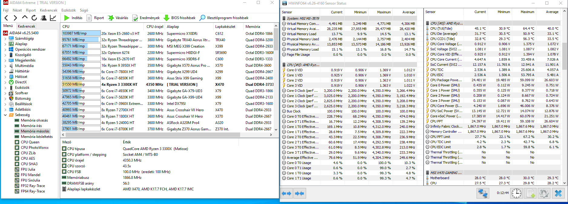Select CPU (Tctl/Tdie) temperature row
The image size is (568, 204).
tap(493, 28)
